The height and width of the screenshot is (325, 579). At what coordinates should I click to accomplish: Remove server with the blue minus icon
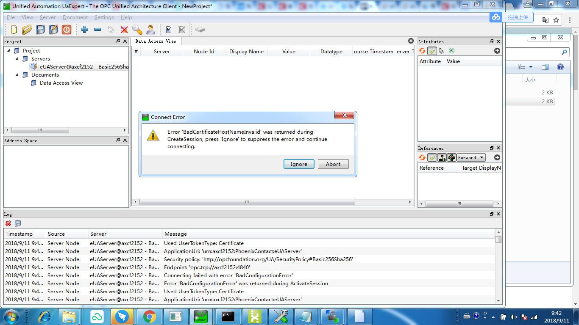(x=97, y=30)
